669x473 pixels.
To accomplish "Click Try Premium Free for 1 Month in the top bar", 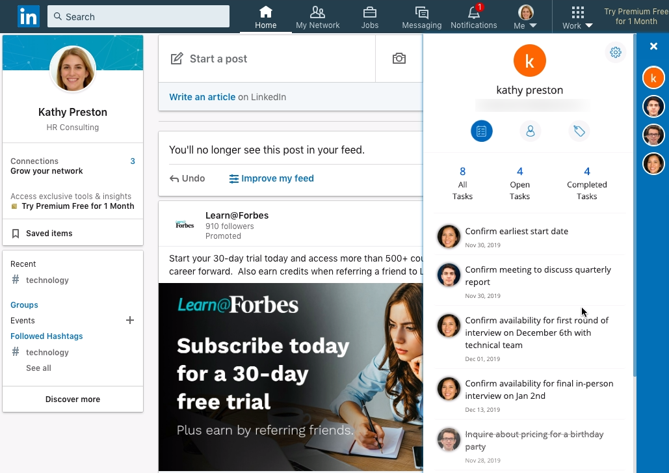I will [636, 17].
